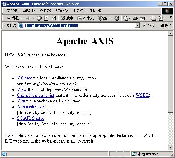
Task: Click the Apache-AXIS page heading
Action: click(x=85, y=41)
